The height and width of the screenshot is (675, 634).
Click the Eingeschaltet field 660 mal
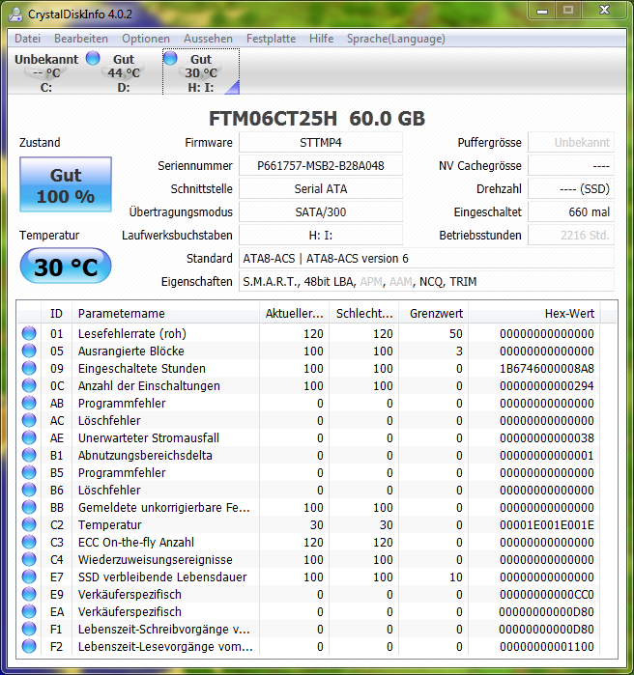(571, 212)
